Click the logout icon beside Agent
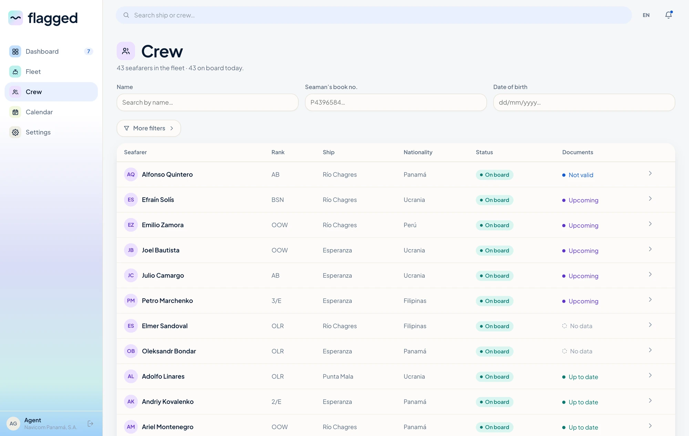 click(91, 424)
